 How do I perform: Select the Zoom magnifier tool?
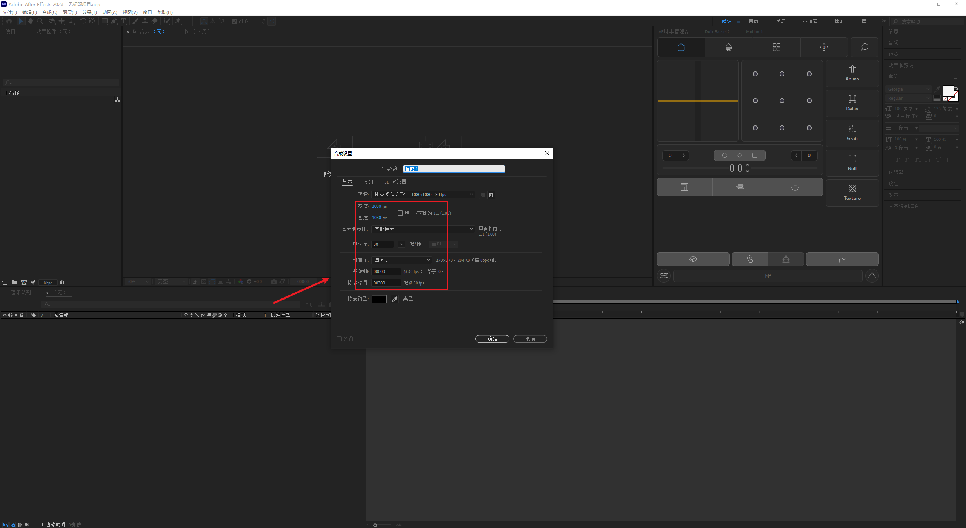(40, 21)
